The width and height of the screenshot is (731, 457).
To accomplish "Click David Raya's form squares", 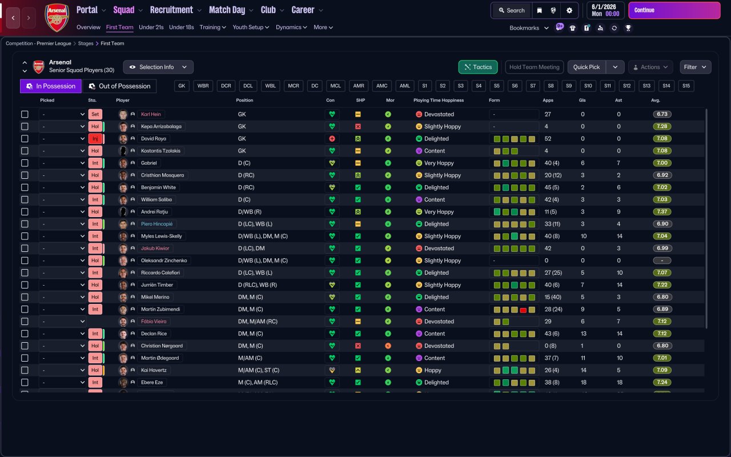I will coord(515,139).
